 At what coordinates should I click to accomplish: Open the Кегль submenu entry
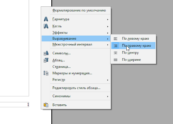[76, 26]
